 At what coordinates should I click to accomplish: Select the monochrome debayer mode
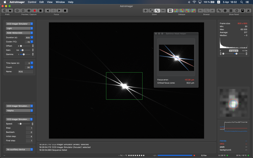coord(170,11)
